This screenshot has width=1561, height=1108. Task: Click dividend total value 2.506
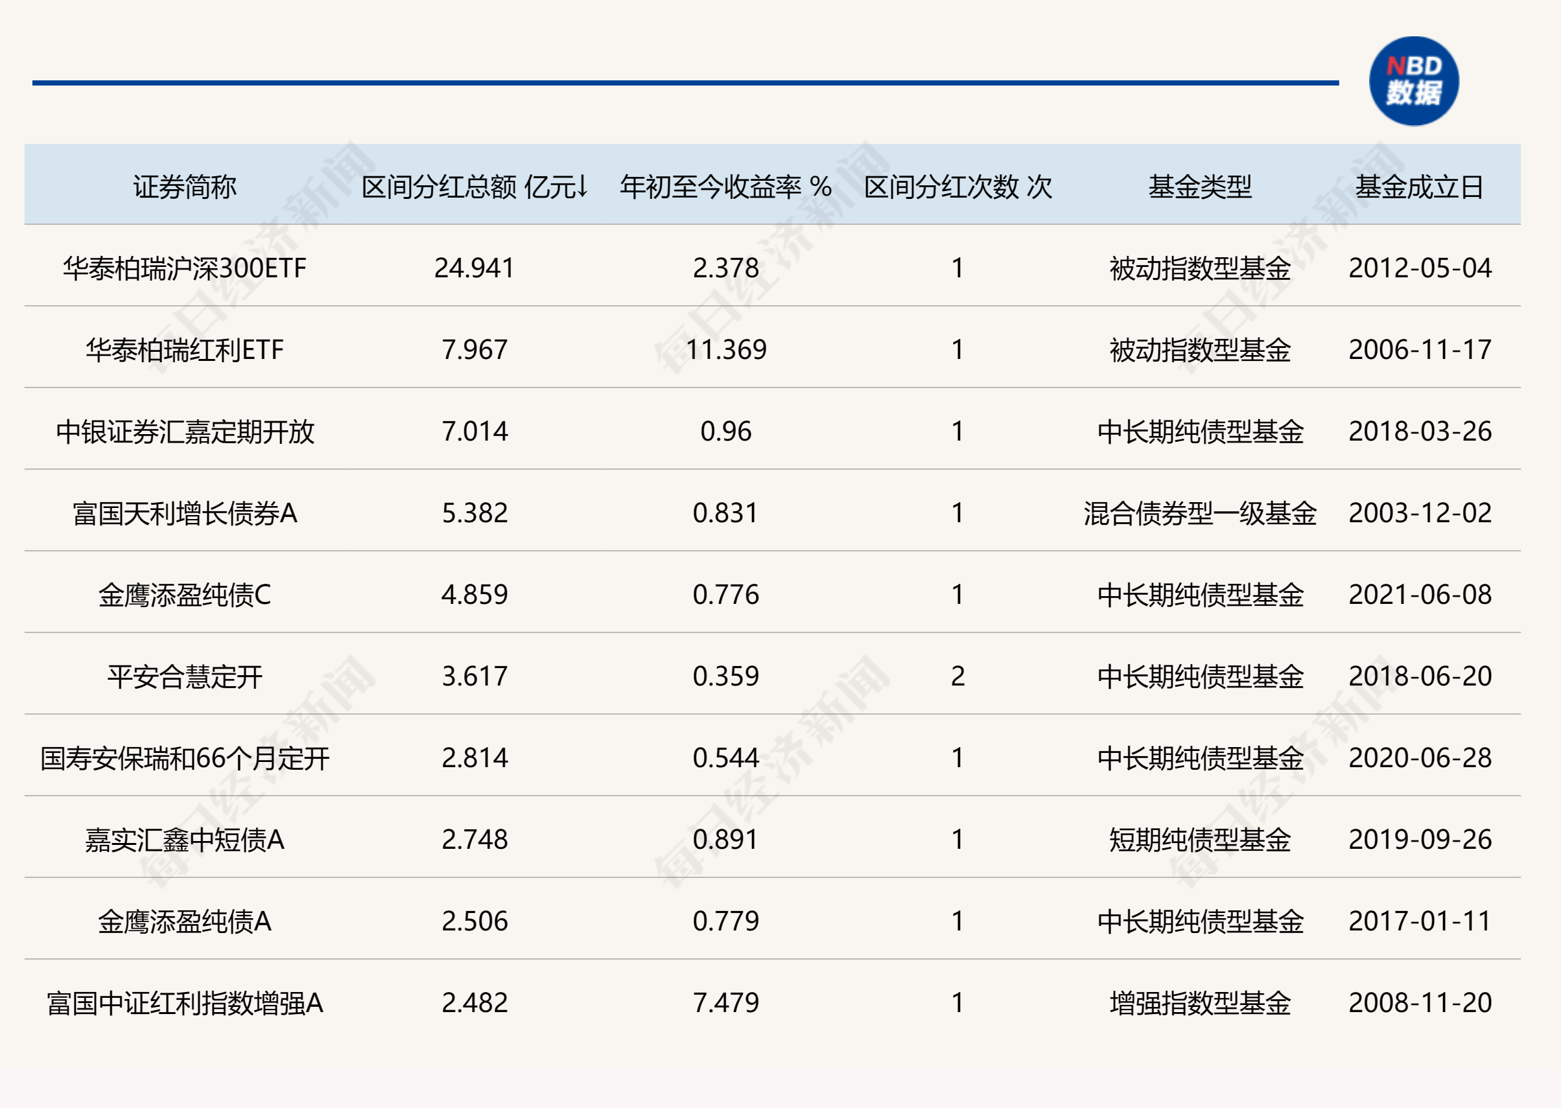pyautogui.click(x=475, y=921)
